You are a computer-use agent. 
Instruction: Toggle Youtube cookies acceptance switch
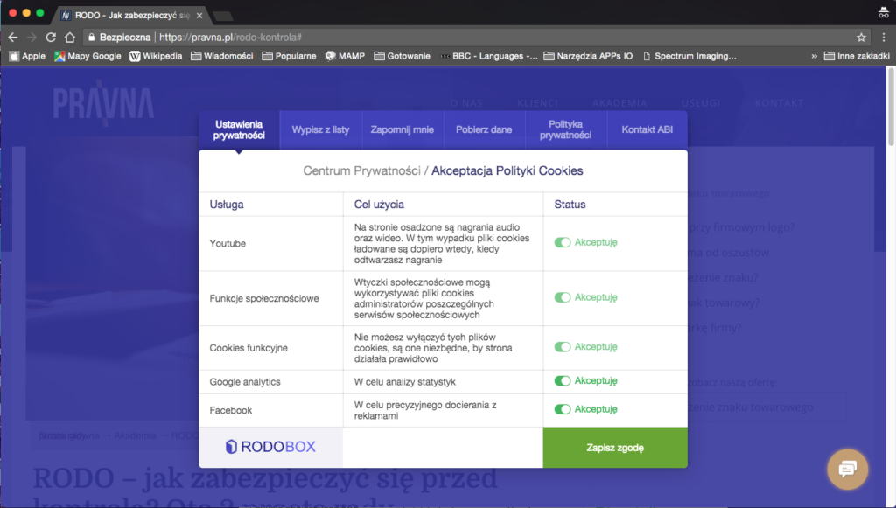[563, 242]
